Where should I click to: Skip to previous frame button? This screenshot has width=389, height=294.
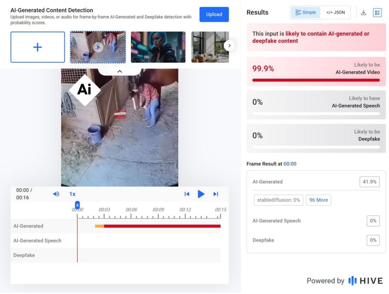pyautogui.click(x=187, y=194)
